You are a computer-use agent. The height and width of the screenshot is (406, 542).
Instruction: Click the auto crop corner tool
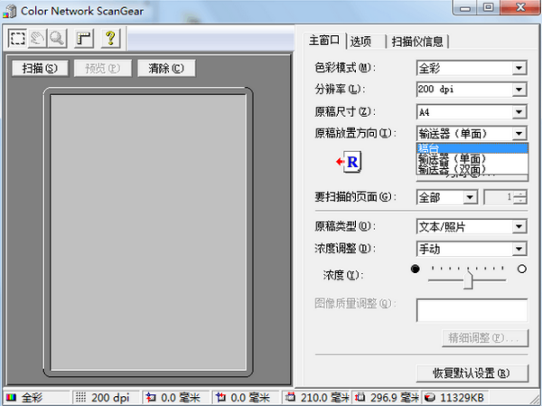click(x=84, y=38)
